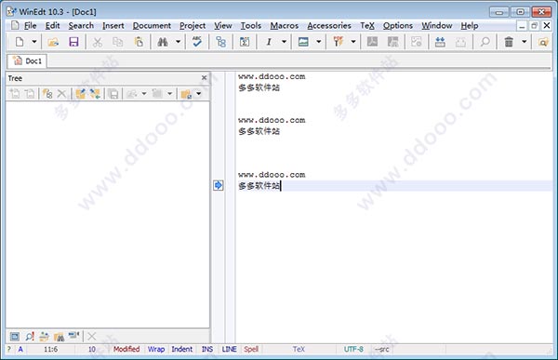Open Find with the binoculars icon
The height and width of the screenshot is (360, 558).
coord(163,42)
